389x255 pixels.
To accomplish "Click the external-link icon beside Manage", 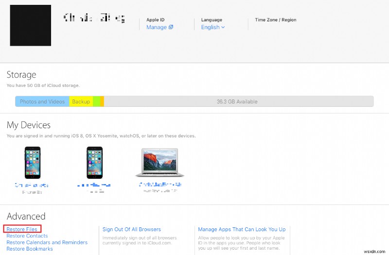I will click(x=171, y=27).
